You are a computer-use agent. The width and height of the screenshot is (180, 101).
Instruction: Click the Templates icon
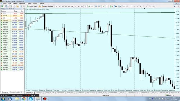pyautogui.click(x=119, y=6)
